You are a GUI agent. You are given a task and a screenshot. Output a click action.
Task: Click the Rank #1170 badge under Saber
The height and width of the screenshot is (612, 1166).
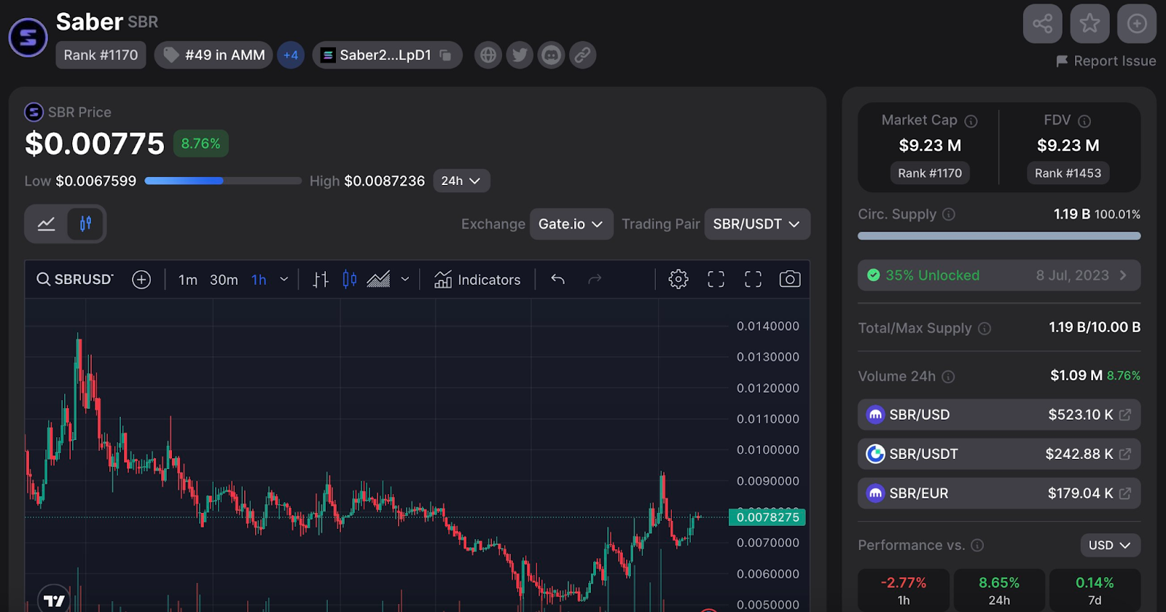pos(101,55)
